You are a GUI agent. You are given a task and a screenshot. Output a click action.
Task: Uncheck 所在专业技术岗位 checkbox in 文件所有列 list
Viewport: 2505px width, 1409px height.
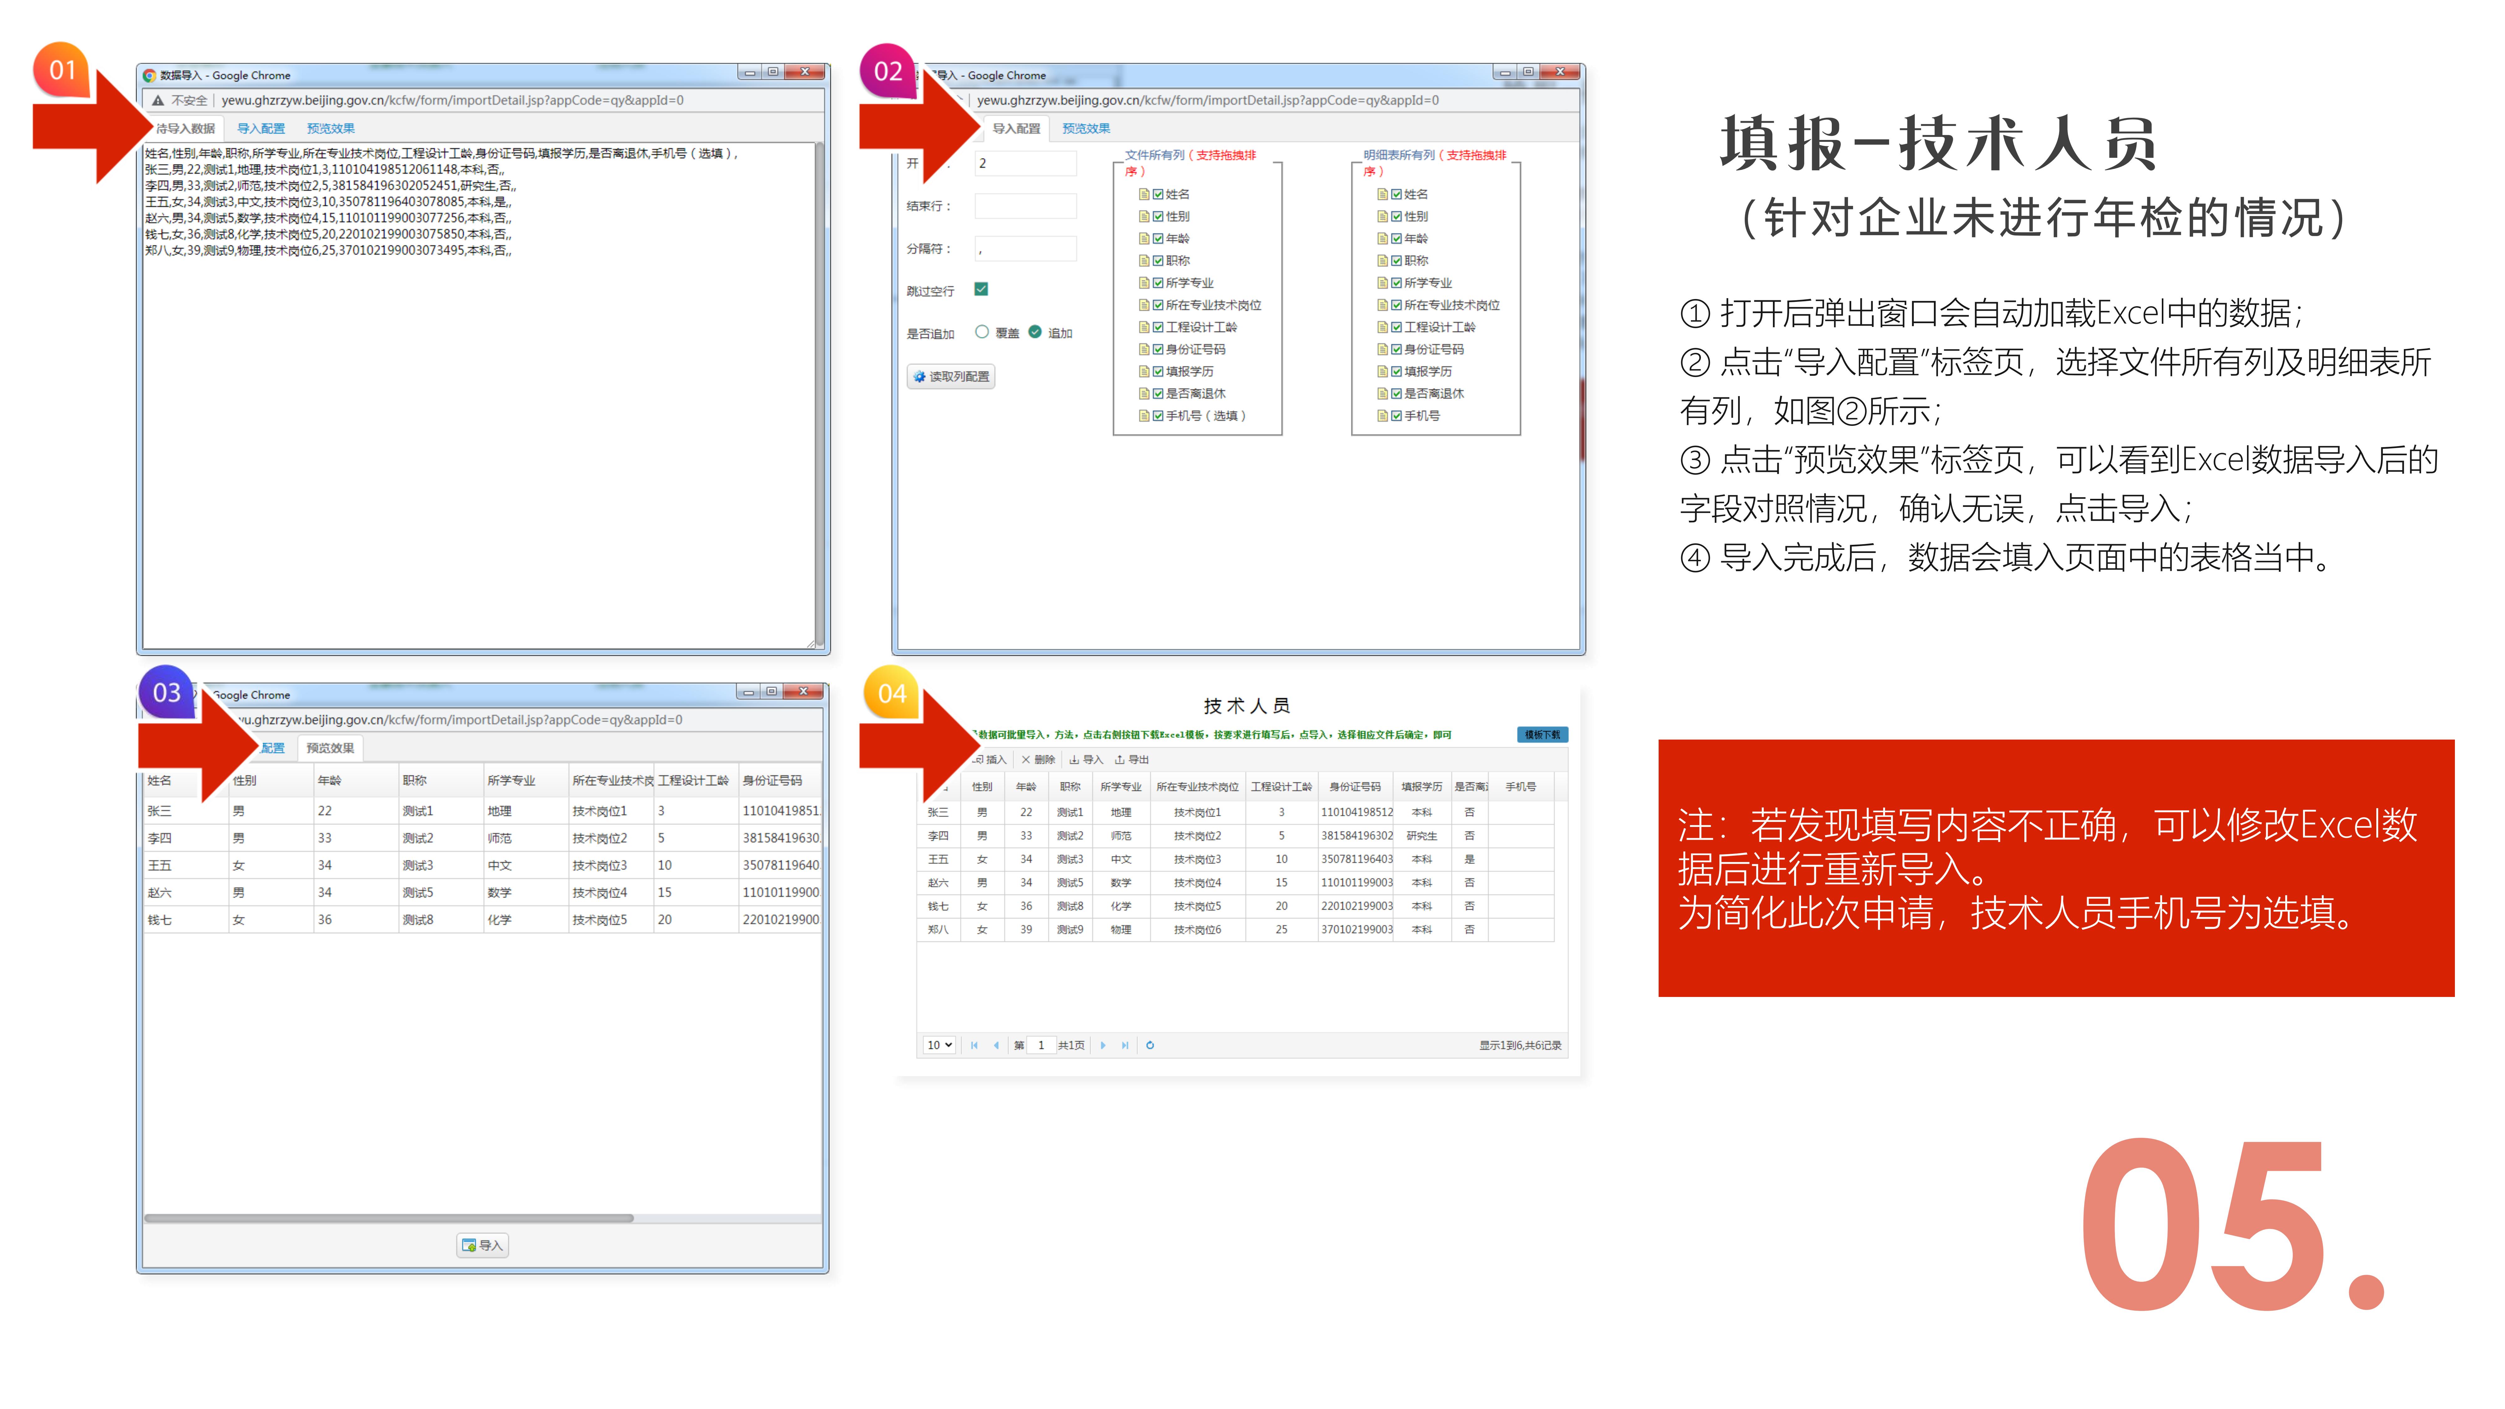click(1158, 305)
